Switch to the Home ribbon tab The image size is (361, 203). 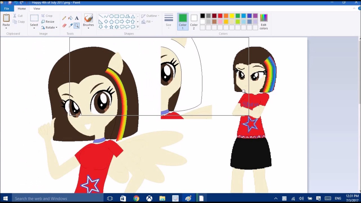coord(22,8)
